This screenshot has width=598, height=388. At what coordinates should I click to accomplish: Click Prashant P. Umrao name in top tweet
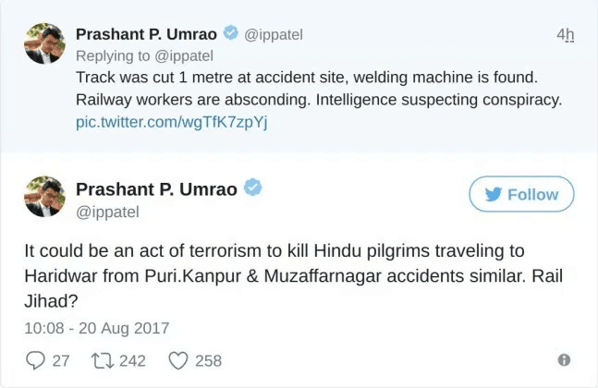pyautogui.click(x=145, y=34)
